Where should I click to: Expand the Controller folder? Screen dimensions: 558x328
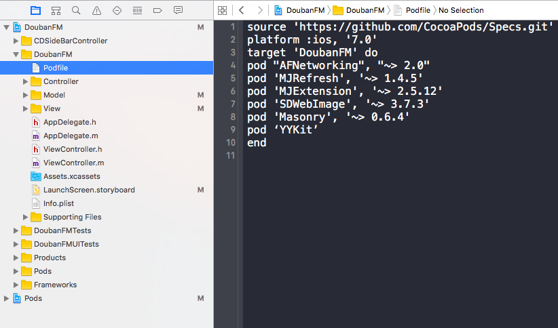(x=25, y=81)
